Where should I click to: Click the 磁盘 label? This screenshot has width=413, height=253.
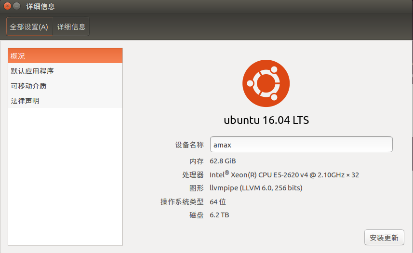pos(197,215)
